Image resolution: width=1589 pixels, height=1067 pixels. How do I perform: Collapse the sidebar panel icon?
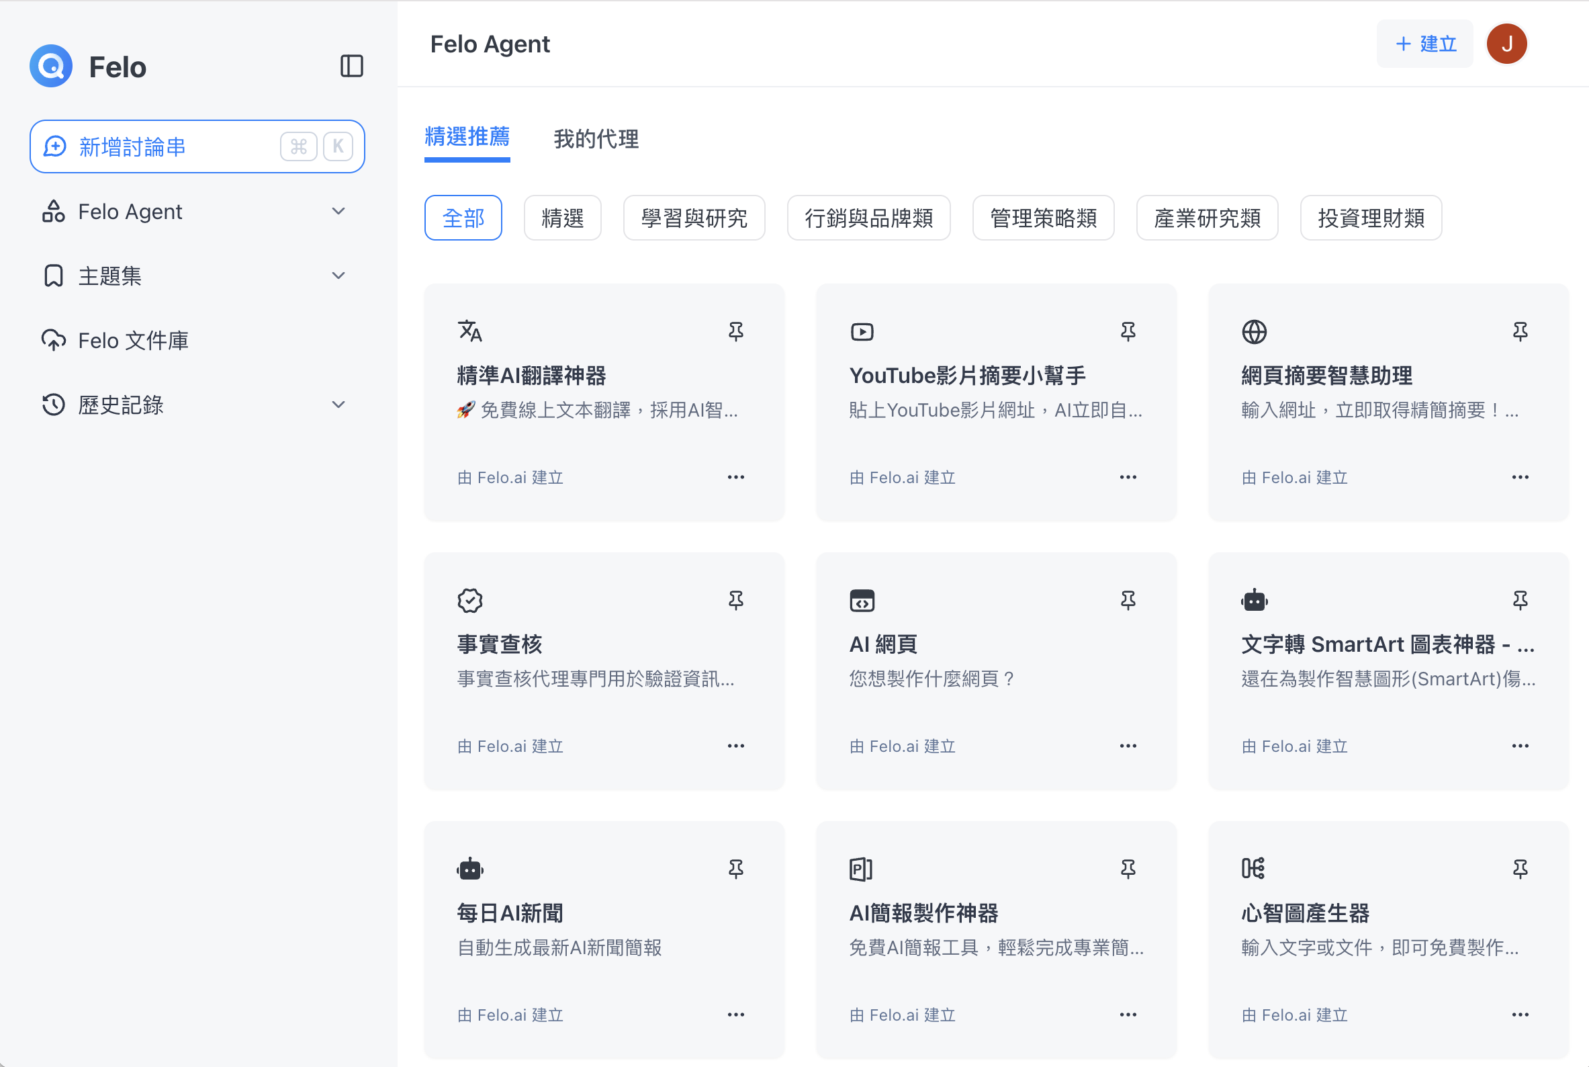click(351, 66)
